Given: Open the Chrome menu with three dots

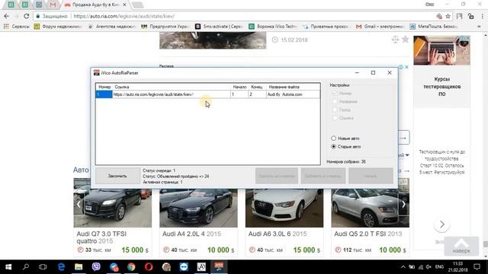Looking at the screenshot, I should [x=483, y=16].
